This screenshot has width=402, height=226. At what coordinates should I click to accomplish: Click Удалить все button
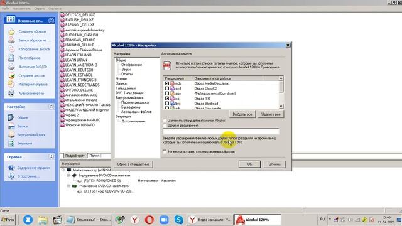coord(271,114)
